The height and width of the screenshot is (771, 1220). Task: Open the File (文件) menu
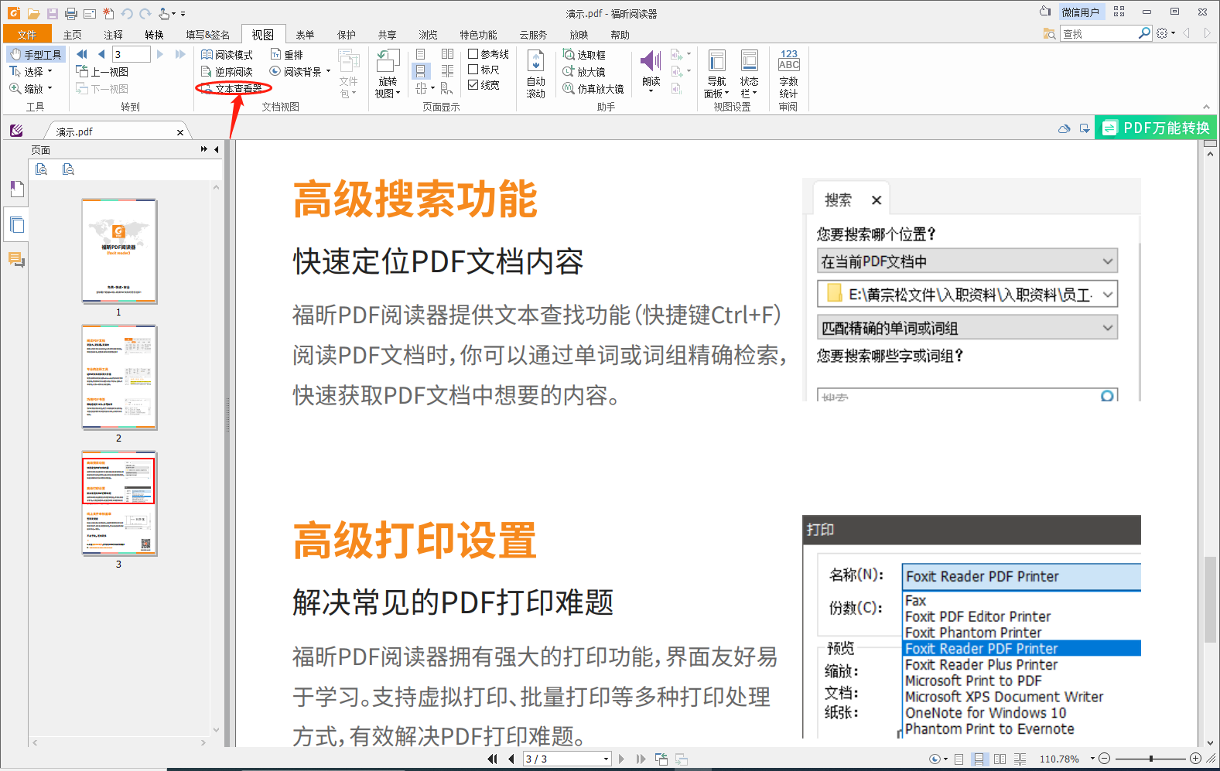click(x=27, y=35)
